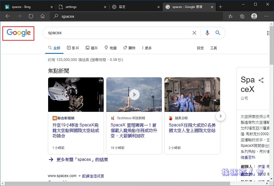
Task: Close the 設定 tab
Action: [158, 7]
